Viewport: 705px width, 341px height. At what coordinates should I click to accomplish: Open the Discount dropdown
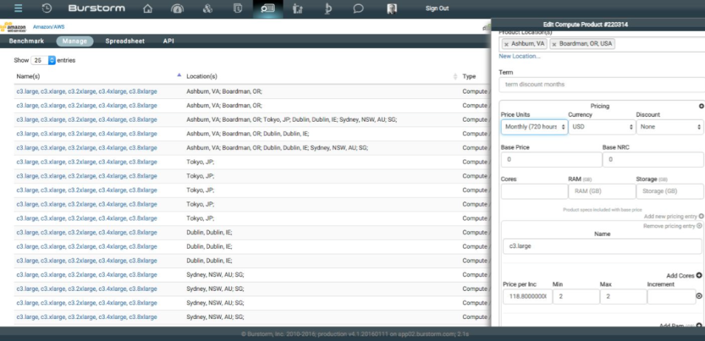click(x=669, y=126)
